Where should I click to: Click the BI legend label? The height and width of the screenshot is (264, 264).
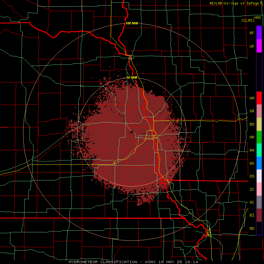coord(252,215)
